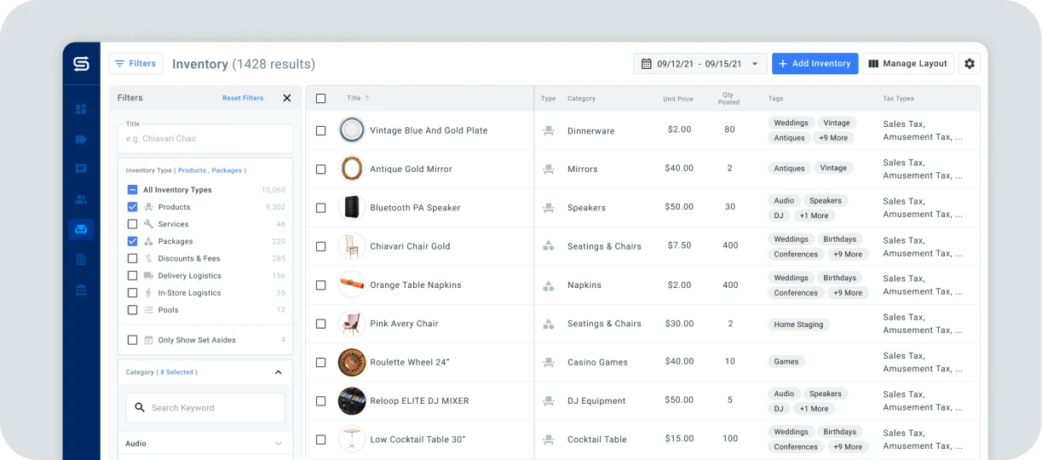This screenshot has height=460, width=1042.
Task: Close the Filters panel with X
Action: pos(287,98)
